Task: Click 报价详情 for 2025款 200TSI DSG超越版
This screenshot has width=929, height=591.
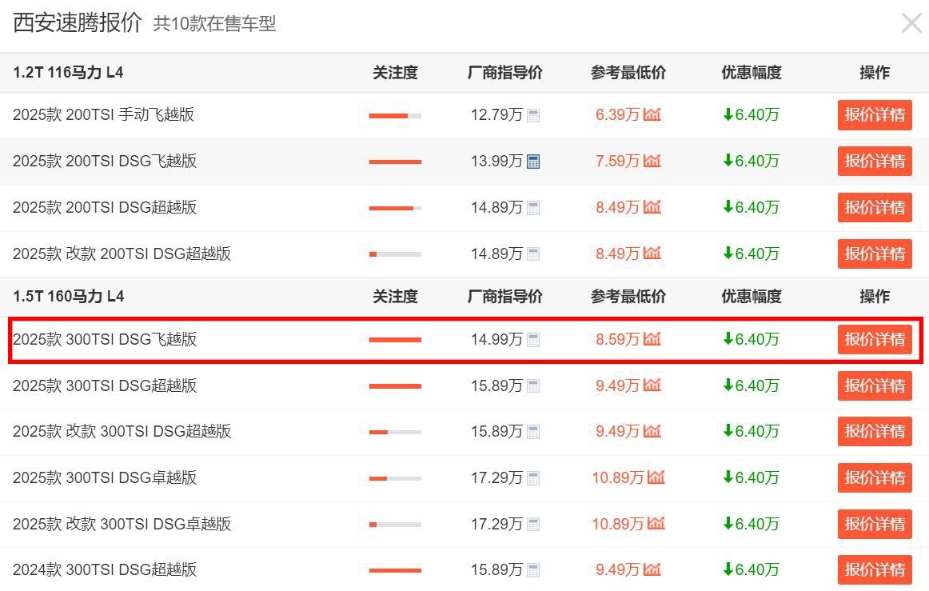Action: (x=875, y=207)
